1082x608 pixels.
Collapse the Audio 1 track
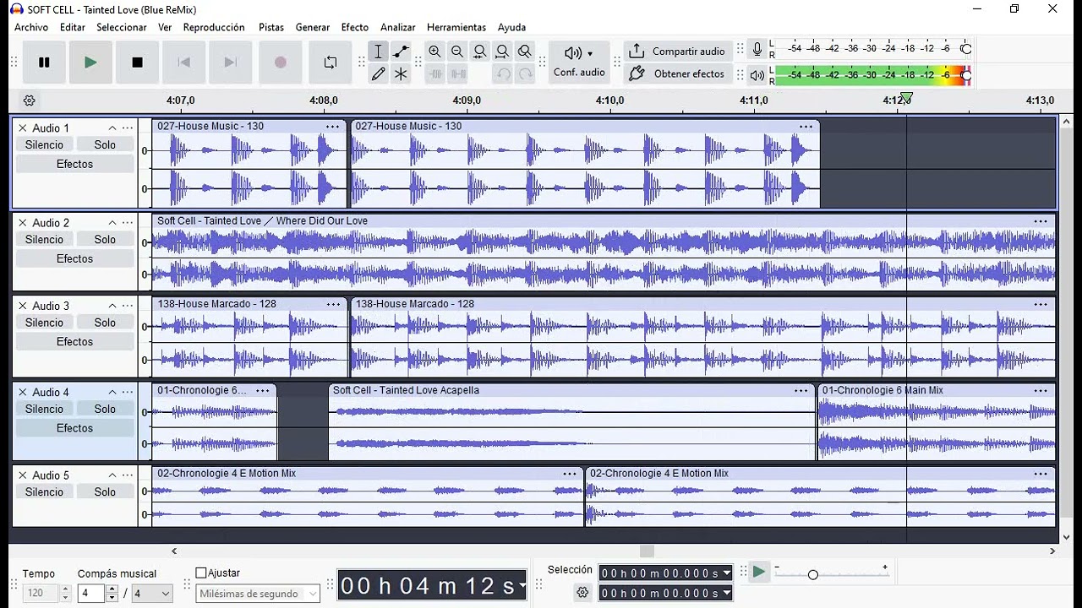(x=112, y=128)
